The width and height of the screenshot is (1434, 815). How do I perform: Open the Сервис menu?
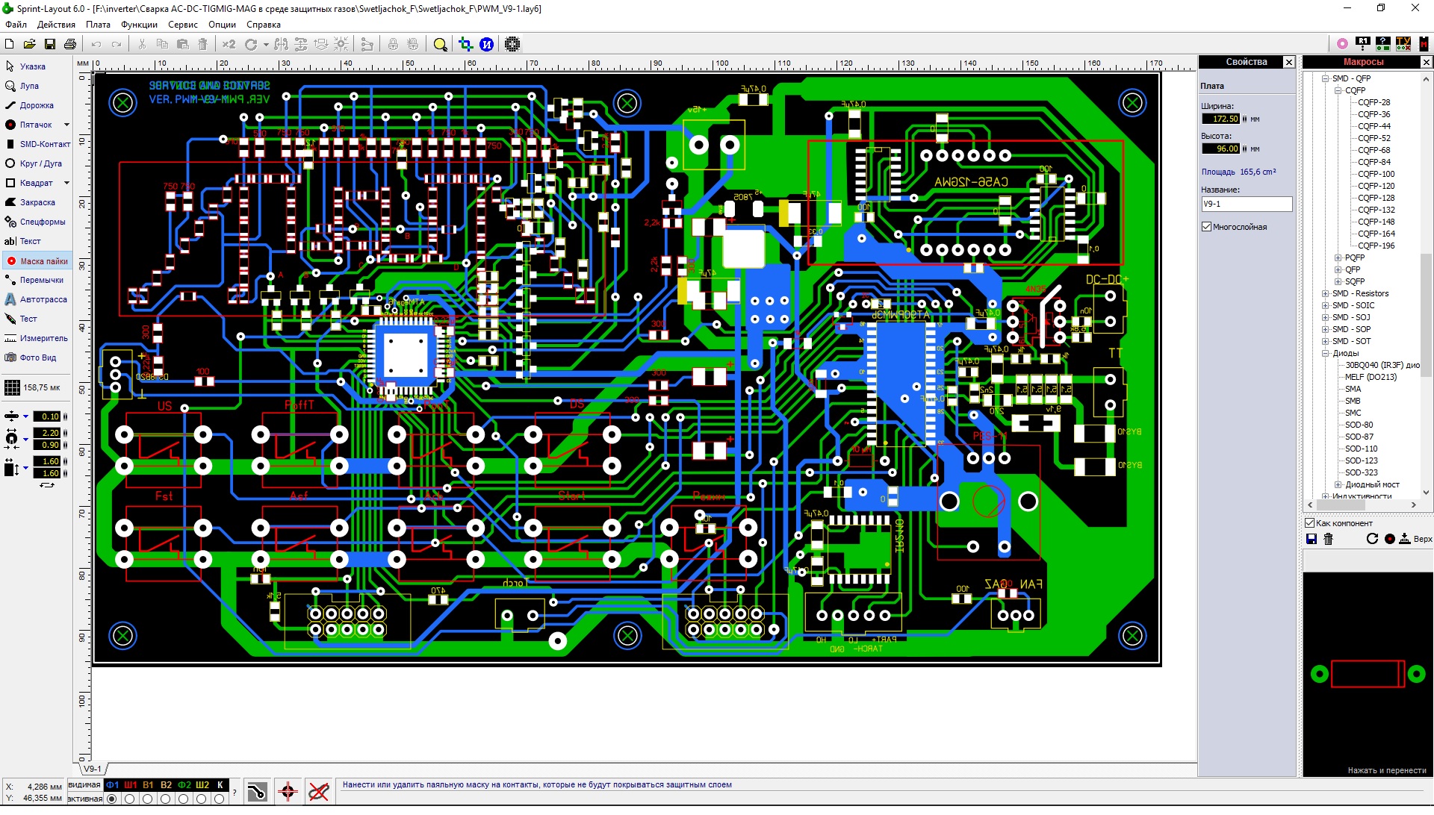[x=182, y=25]
